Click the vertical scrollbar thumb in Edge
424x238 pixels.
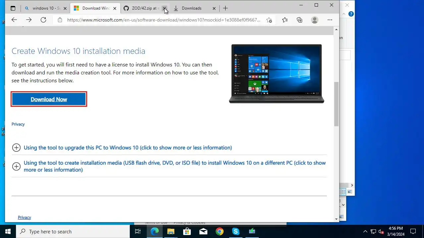click(x=336, y=104)
